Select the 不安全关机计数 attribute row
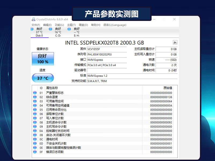Viewport: 215px width, 161px height. click(x=103, y=143)
